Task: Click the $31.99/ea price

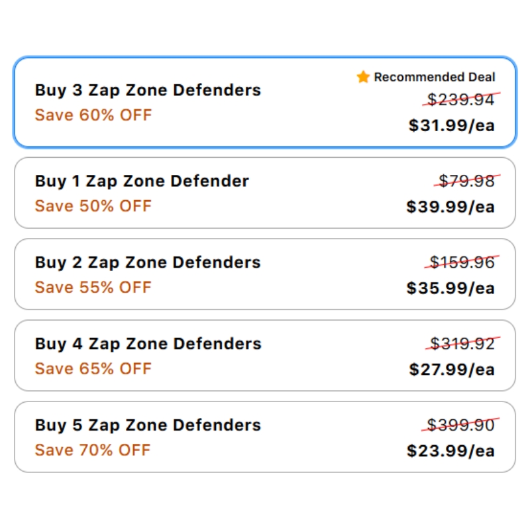Action: (x=452, y=125)
